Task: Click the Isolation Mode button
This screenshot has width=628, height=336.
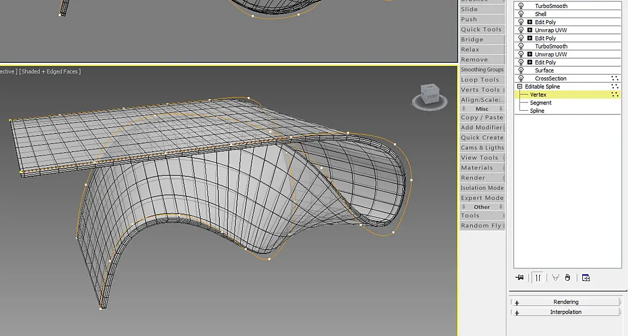Action: (482, 187)
